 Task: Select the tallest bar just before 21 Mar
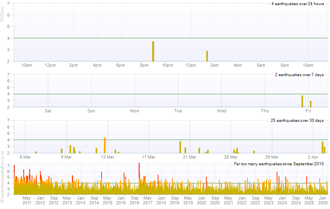180,147
